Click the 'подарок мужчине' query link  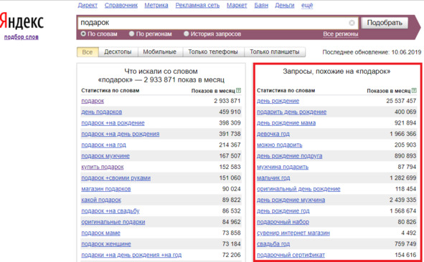(105, 156)
